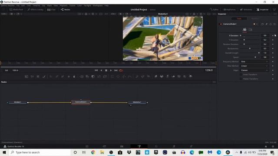Open Filter Method dropdown showing Linear

click(254, 66)
